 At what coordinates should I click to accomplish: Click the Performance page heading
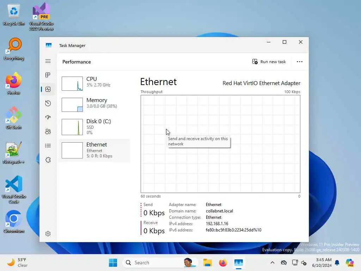point(77,62)
